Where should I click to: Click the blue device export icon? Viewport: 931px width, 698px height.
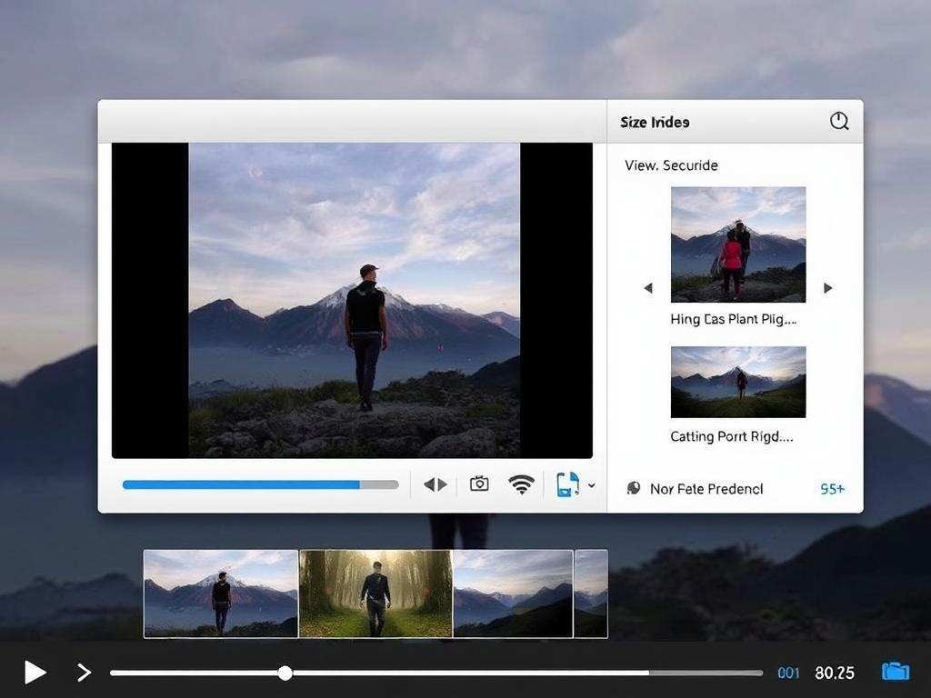tap(567, 484)
